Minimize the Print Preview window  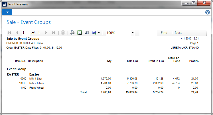(186, 3)
